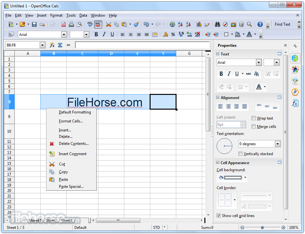
Task: Click zoom out minus button in status bar
Action: coord(242,227)
